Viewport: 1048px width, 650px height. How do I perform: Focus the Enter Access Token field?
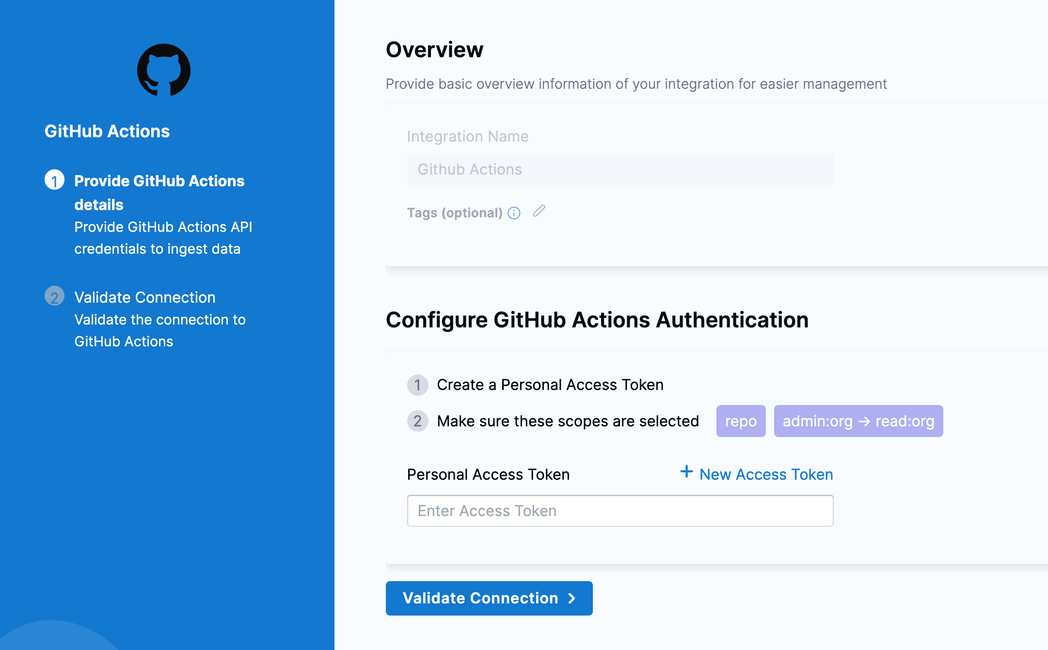[x=620, y=511]
